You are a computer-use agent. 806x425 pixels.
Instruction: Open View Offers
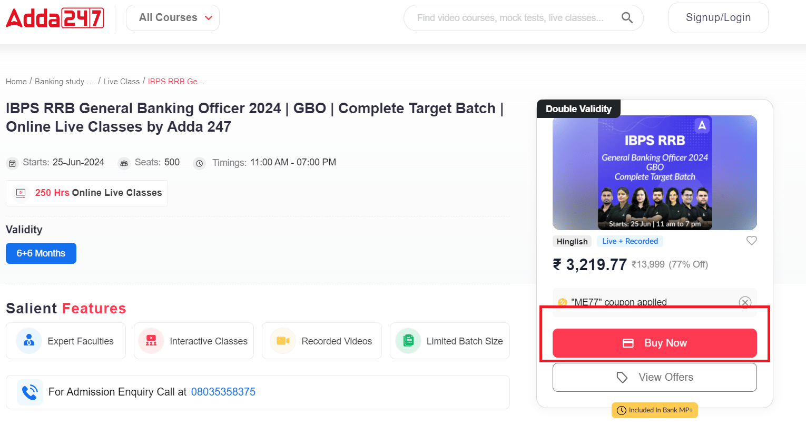point(654,377)
